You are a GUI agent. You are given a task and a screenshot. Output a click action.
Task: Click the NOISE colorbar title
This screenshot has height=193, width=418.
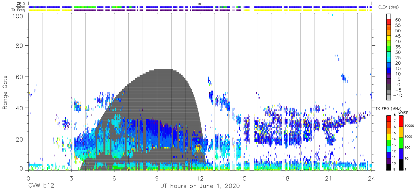(x=403, y=113)
